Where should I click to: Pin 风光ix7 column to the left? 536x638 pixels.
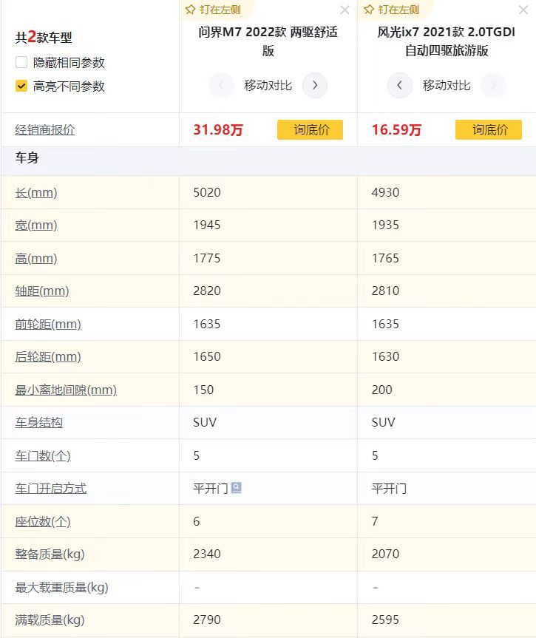tap(392, 10)
